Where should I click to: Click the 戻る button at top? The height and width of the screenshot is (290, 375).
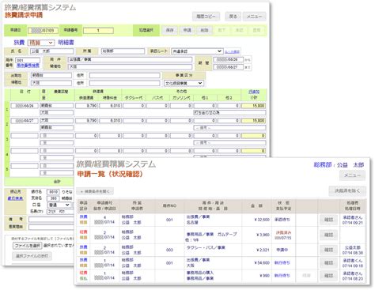pos(233,17)
